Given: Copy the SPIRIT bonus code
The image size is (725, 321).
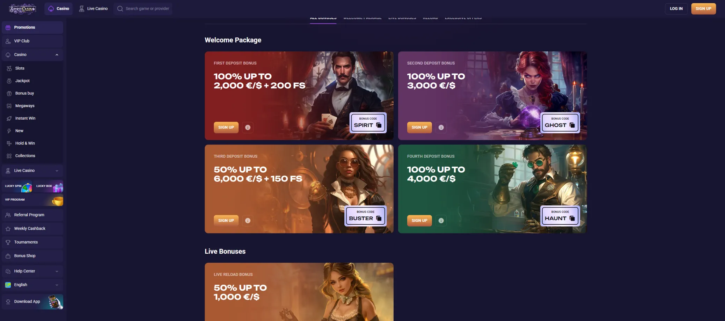Looking at the screenshot, I should [379, 125].
